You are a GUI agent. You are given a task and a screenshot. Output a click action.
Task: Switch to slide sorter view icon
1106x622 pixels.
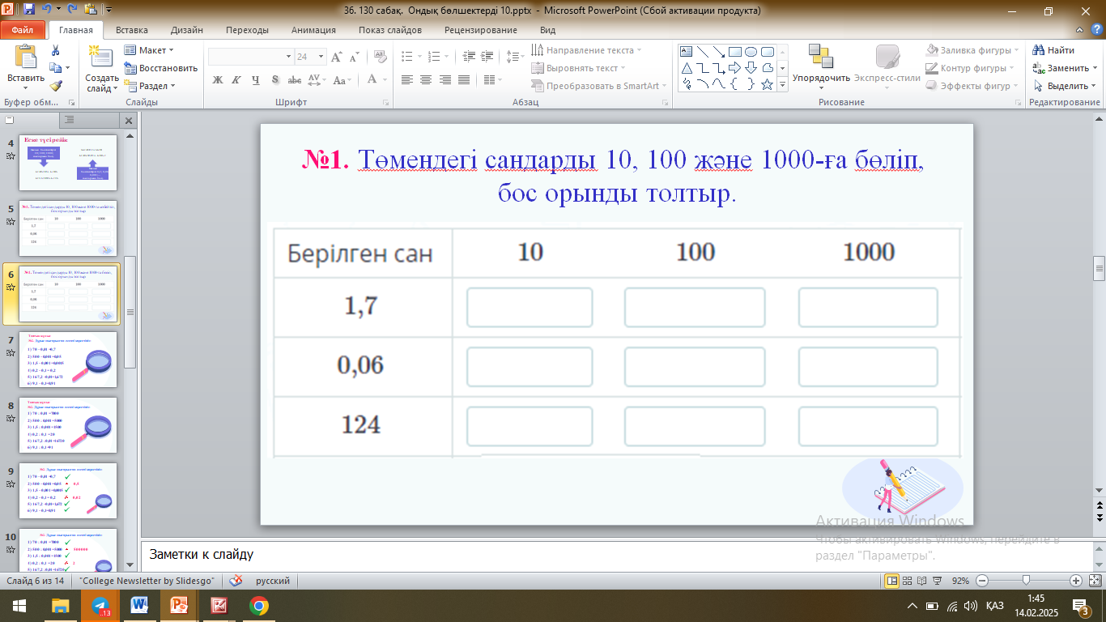[907, 581]
